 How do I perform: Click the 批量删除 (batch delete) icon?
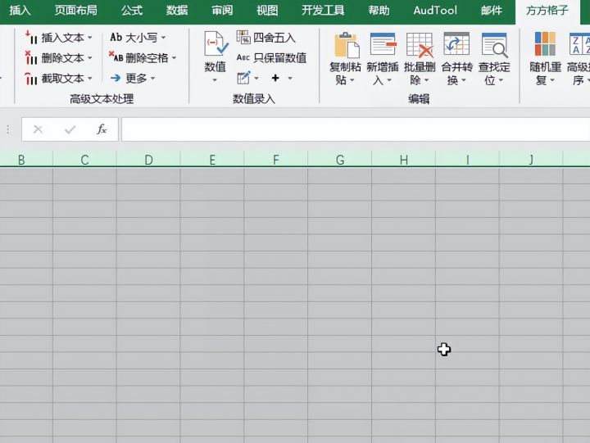(420, 45)
